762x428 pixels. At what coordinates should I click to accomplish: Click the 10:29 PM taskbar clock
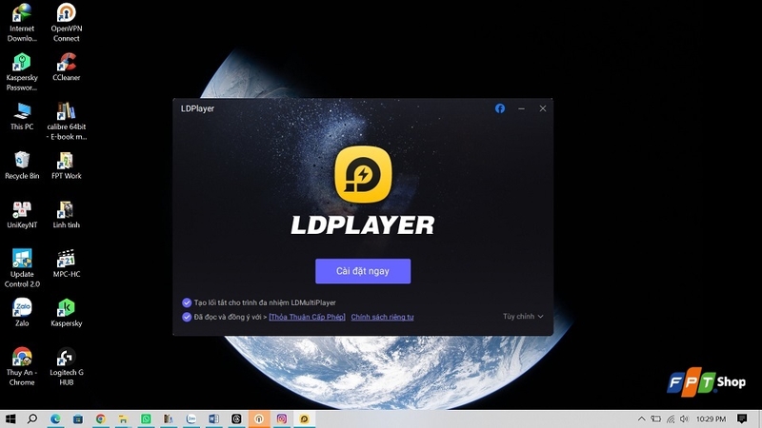(x=711, y=418)
